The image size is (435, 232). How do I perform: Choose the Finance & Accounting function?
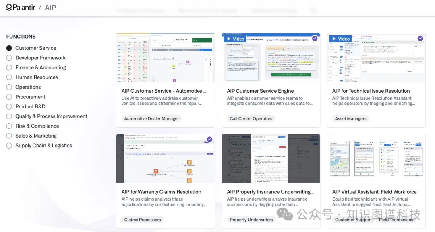pos(9,67)
